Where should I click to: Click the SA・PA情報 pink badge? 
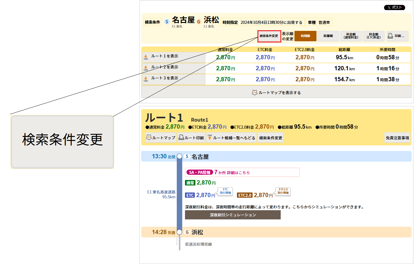[x=200, y=172]
